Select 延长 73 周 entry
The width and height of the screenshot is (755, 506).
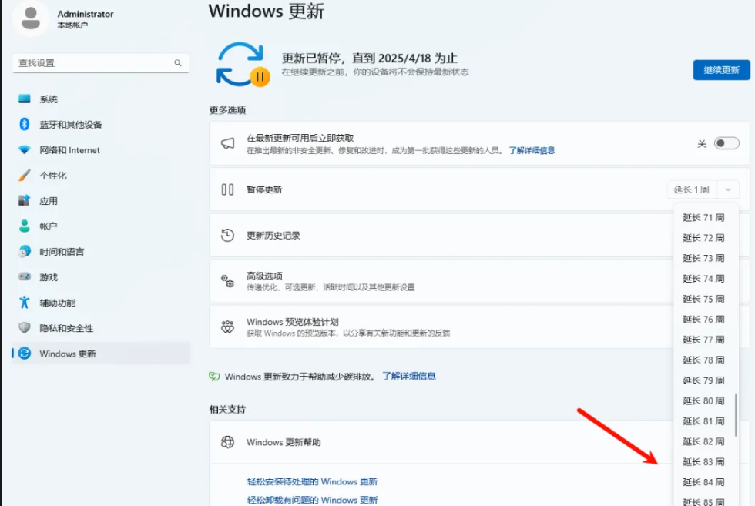[x=703, y=259]
